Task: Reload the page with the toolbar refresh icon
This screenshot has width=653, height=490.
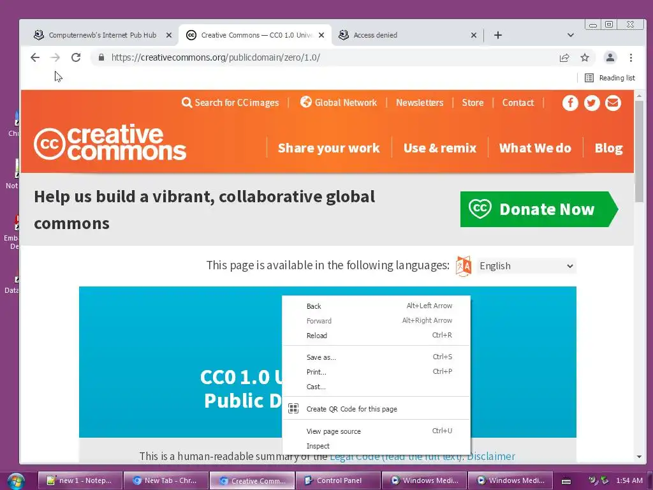Action: [76, 57]
